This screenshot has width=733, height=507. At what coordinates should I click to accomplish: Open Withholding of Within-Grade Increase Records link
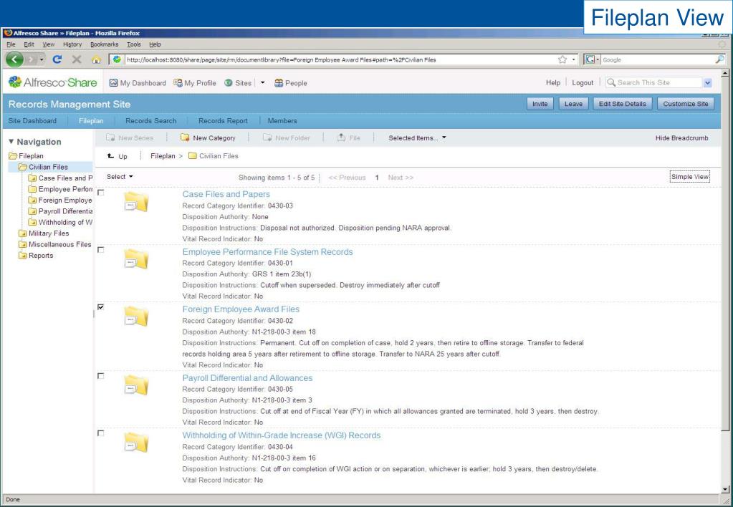(282, 435)
